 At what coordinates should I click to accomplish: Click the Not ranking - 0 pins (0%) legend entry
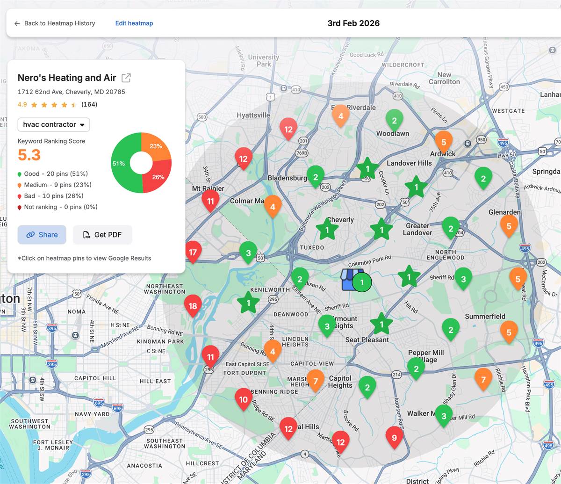[58, 207]
